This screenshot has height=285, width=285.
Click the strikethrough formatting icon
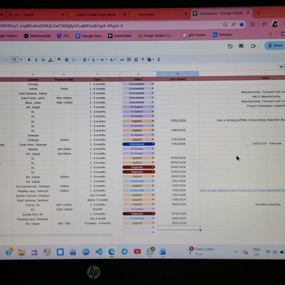(x=43, y=60)
